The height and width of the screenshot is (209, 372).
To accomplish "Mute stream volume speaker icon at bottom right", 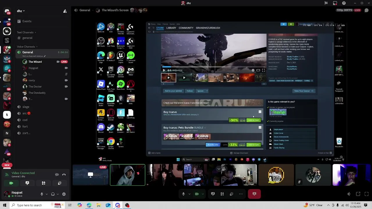I will point(349,194).
